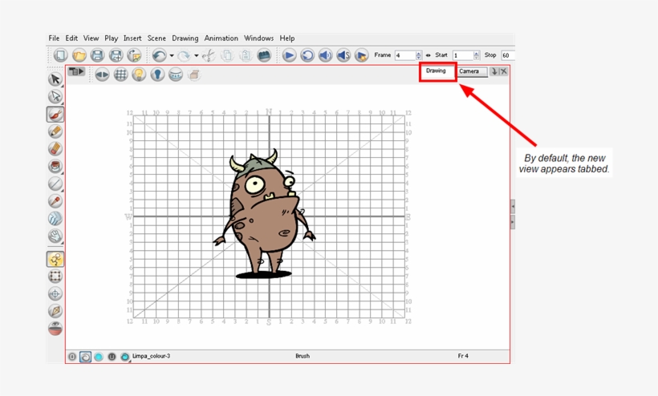The height and width of the screenshot is (396, 658).
Task: Click the red striped eye tool in sidebar
Action: coord(55,329)
